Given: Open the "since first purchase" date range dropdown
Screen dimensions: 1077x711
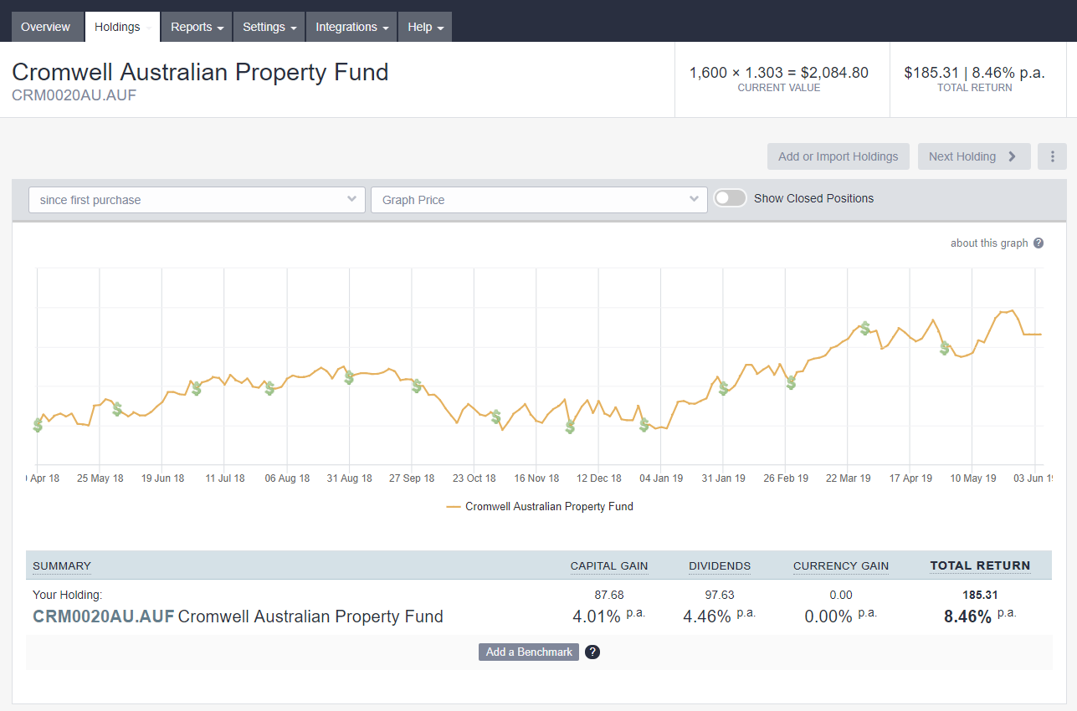Looking at the screenshot, I should click(x=197, y=199).
